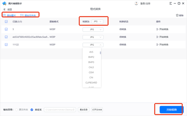Click the 添加文件夹 add folder icon
Image resolution: width=187 pixels, height=116 pixels.
coord(22,15)
